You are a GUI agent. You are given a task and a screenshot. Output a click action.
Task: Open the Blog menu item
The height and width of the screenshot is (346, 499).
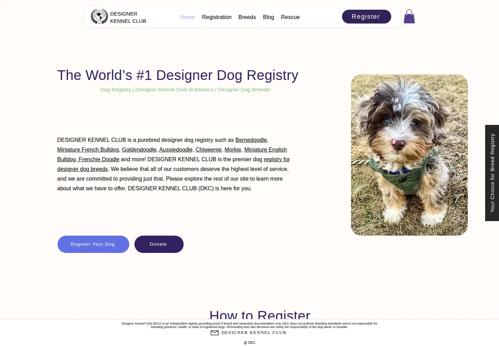[269, 17]
